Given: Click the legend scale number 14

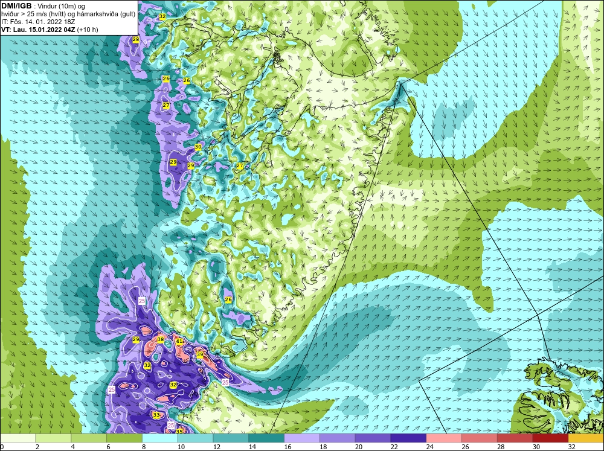Looking at the screenshot, I should click(252, 447).
